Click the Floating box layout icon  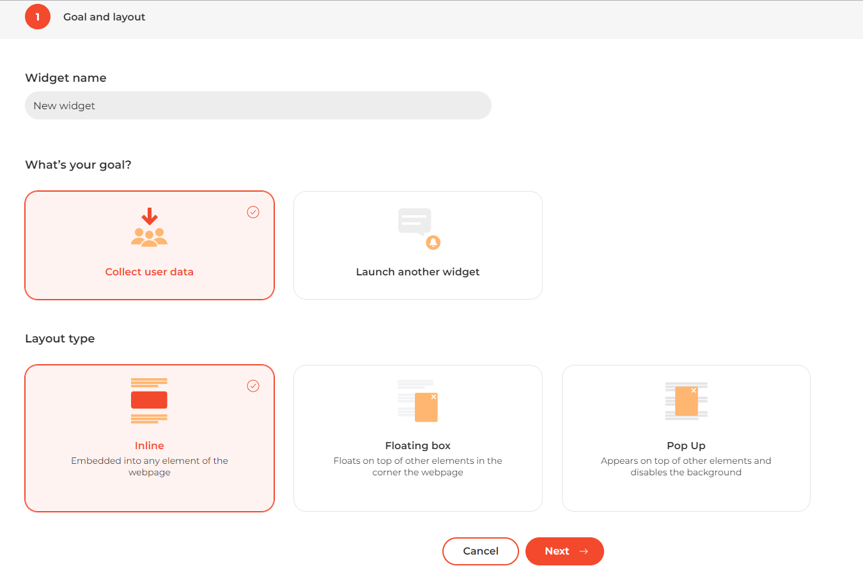click(417, 401)
